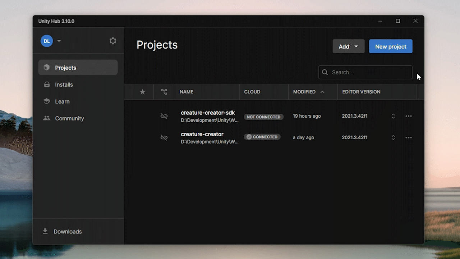Click the search magnifier icon
Screen dimensions: 460x259
[325, 72]
